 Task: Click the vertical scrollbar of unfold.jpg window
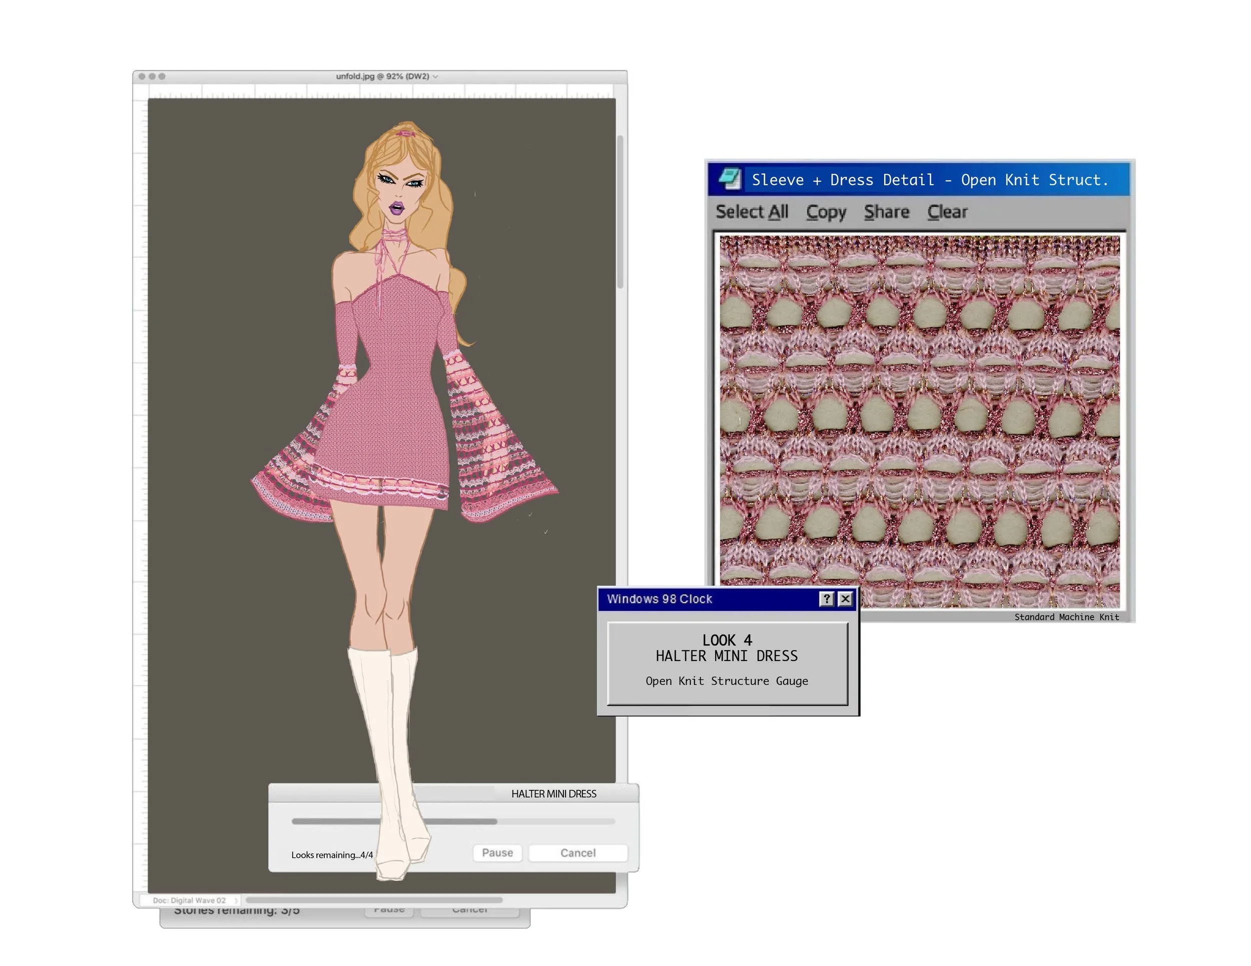pos(620,212)
